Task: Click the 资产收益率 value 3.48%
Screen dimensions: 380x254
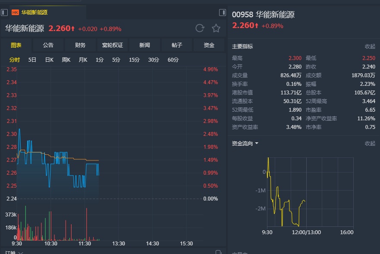Action: point(294,127)
